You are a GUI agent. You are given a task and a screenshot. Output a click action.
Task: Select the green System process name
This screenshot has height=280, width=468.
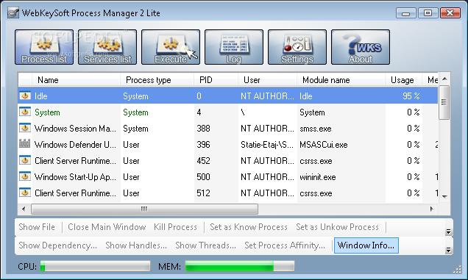[x=47, y=112]
